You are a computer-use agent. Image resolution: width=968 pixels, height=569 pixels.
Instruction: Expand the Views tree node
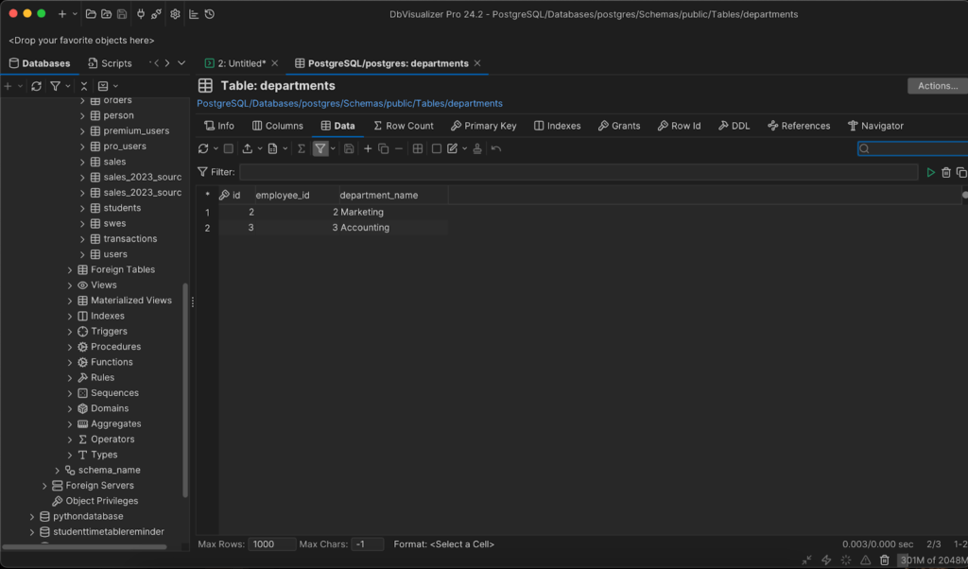pyautogui.click(x=70, y=284)
